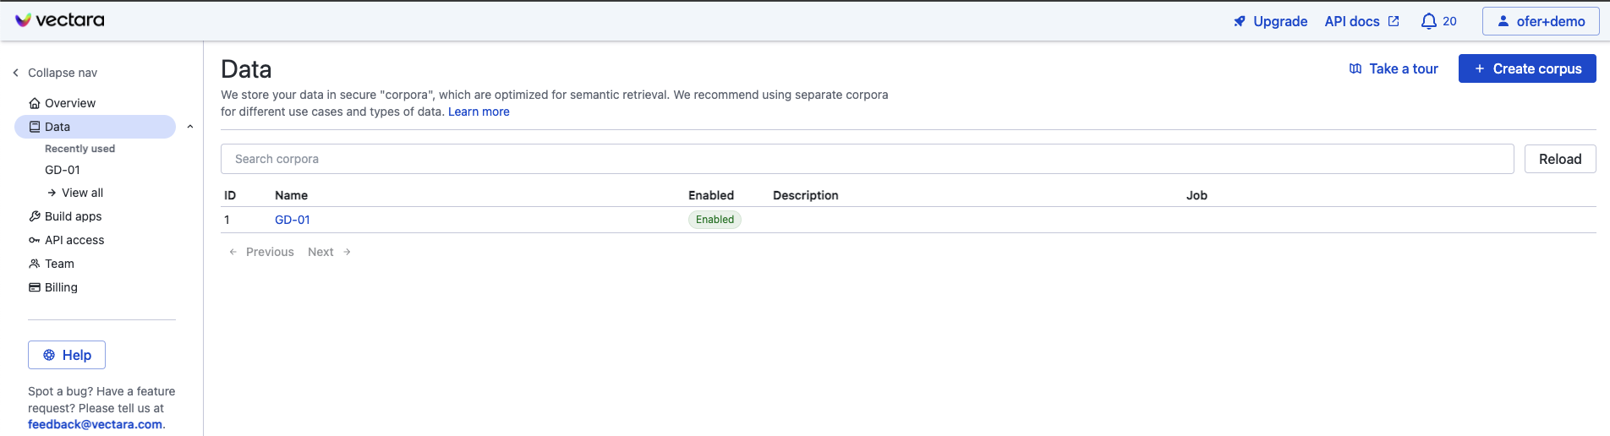Viewport: 1610px width, 436px height.
Task: Open the notifications bell icon
Action: 1428,21
